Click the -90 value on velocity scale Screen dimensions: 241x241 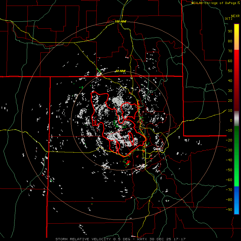pos(229,210)
